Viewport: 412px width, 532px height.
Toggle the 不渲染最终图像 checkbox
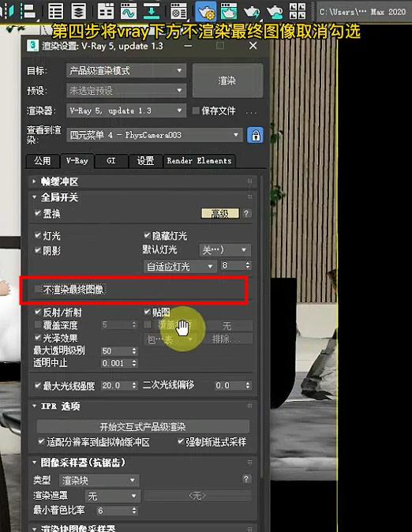(x=38, y=290)
